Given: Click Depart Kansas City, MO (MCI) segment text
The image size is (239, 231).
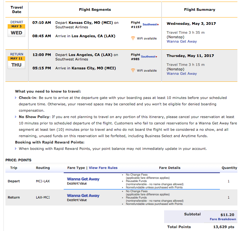Looking at the screenshot, I should tap(87, 25).
